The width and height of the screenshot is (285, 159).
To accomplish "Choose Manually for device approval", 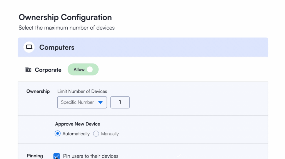I will click(96, 134).
